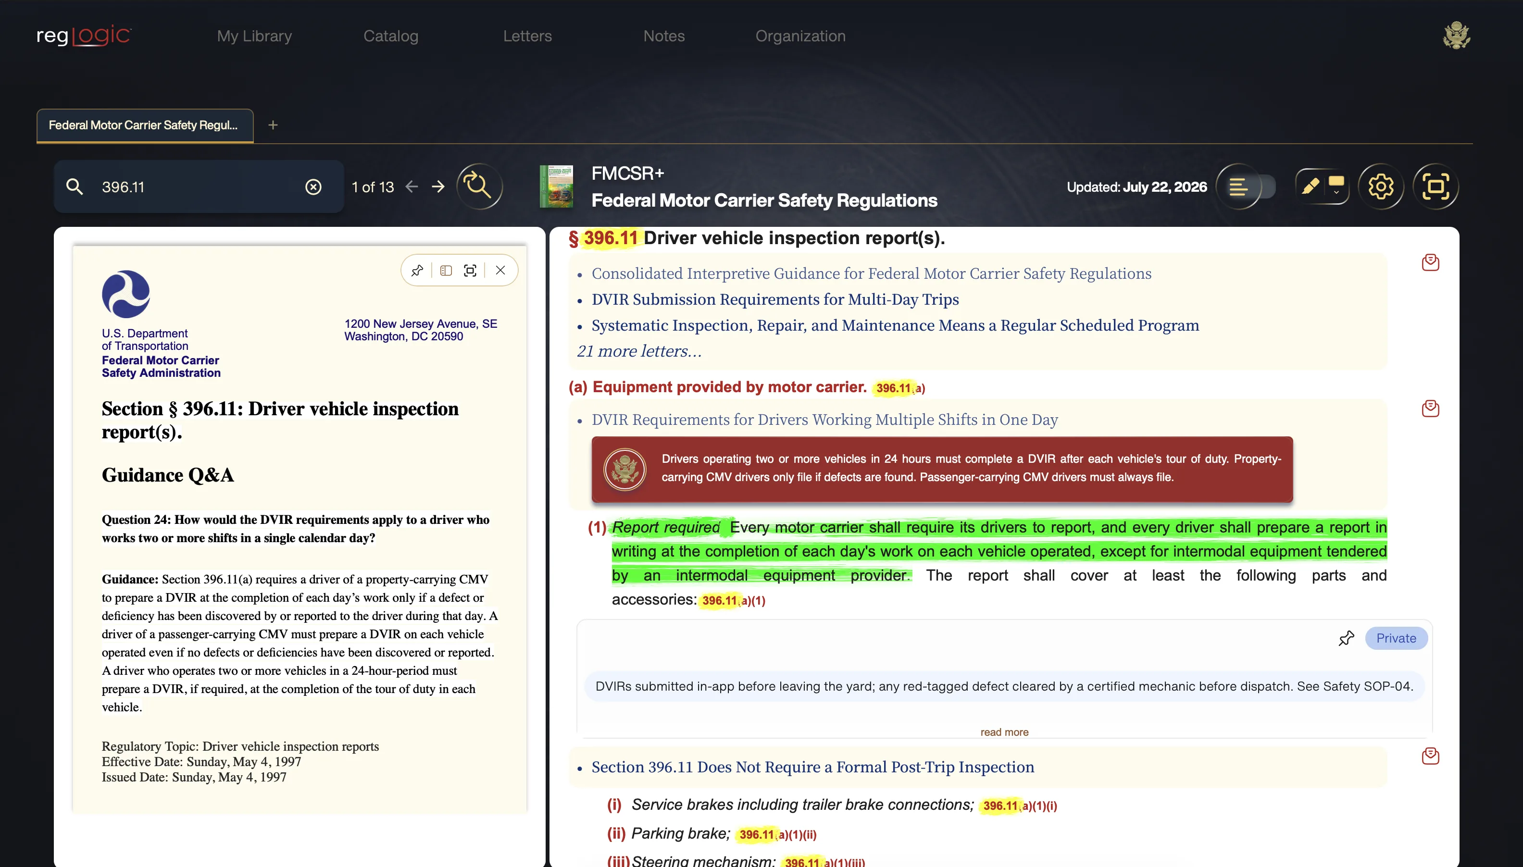
Task: Click the search magnifier icon
Action: 75,186
